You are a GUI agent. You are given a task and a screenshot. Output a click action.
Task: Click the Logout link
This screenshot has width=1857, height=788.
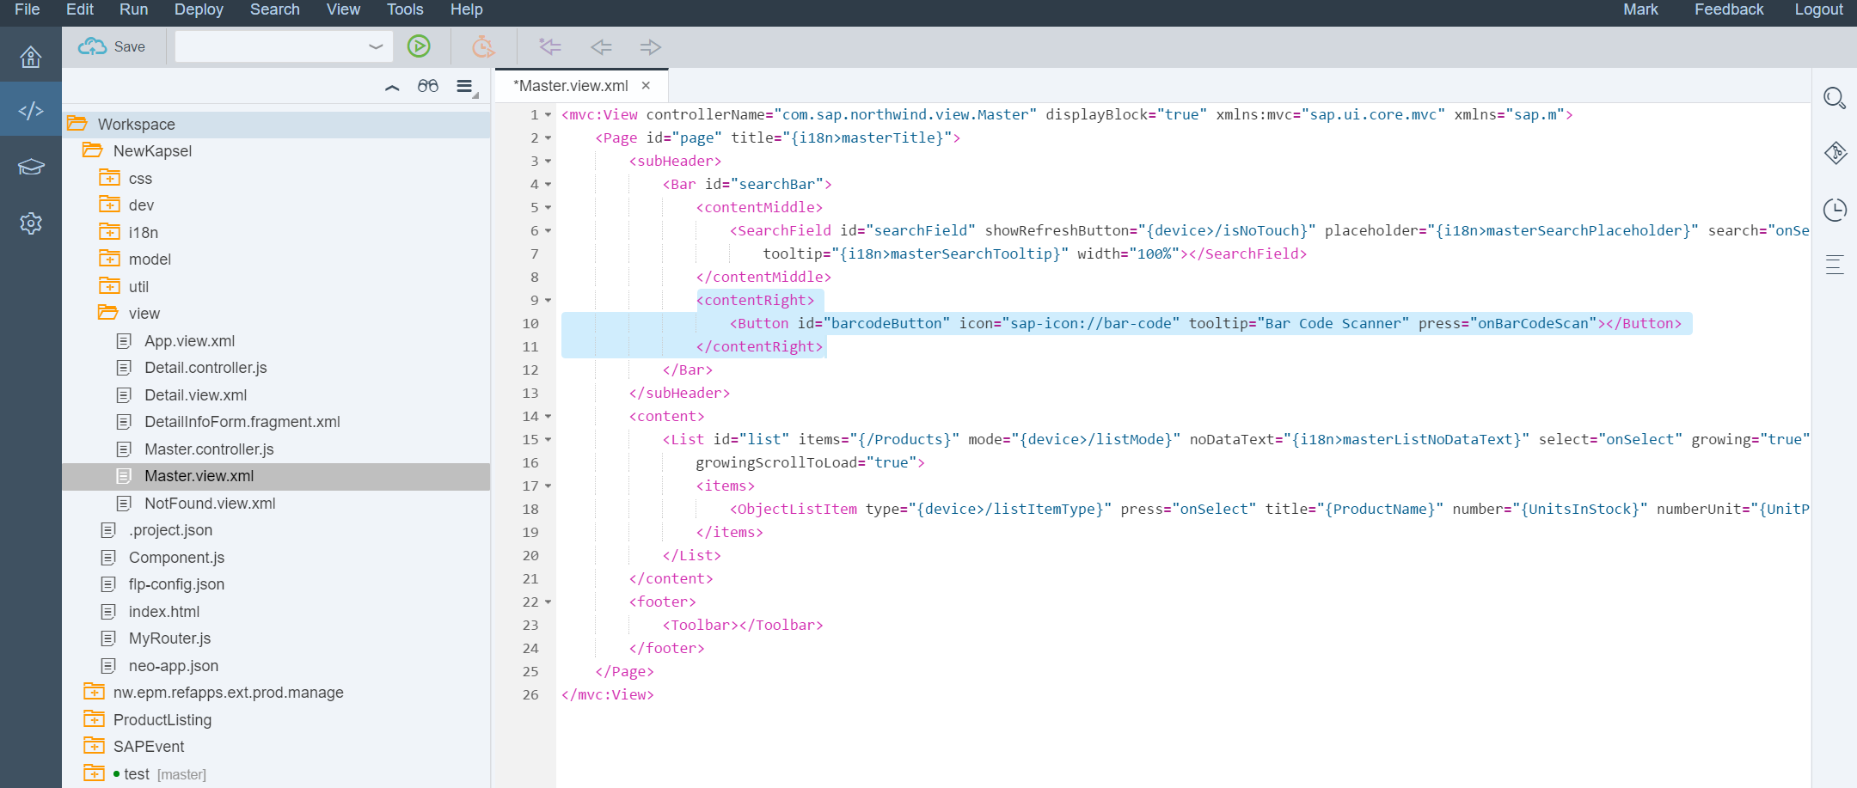click(1817, 9)
